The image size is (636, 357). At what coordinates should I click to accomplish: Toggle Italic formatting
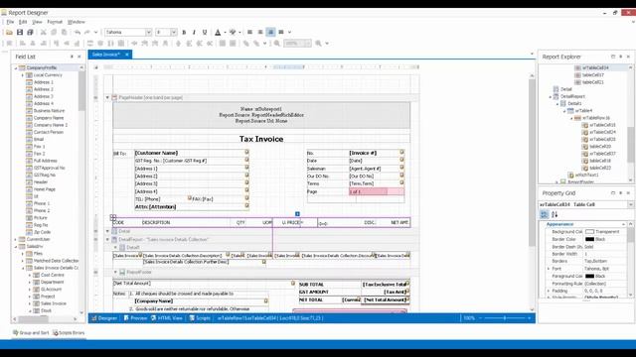tap(195, 32)
